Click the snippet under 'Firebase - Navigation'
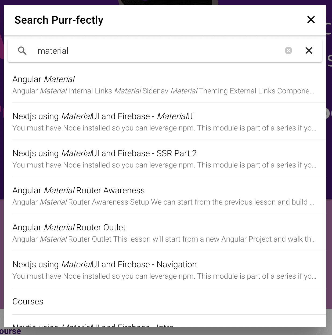 pos(164,276)
